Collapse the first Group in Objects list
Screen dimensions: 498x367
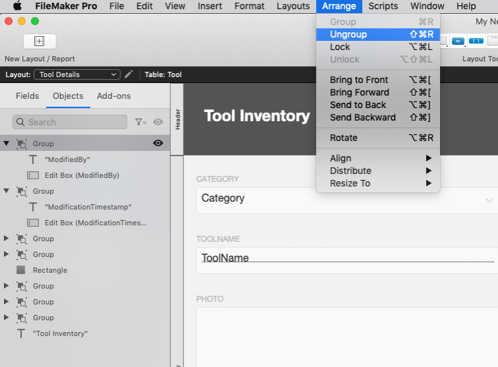(x=7, y=144)
